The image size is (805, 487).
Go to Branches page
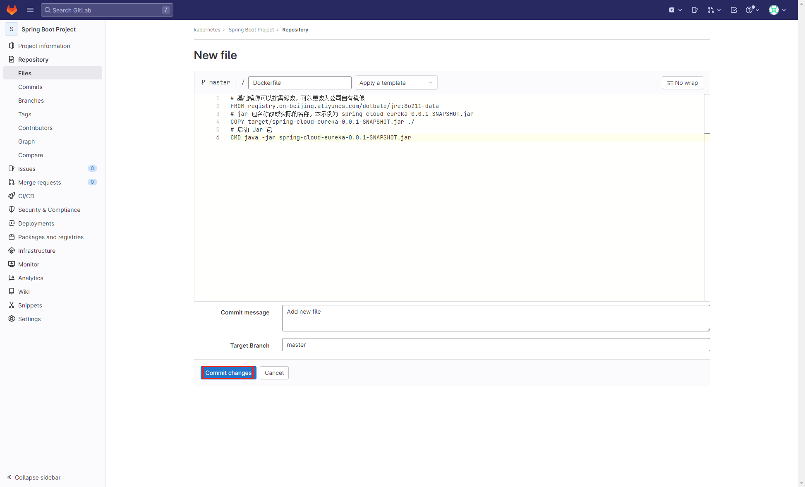tap(31, 101)
